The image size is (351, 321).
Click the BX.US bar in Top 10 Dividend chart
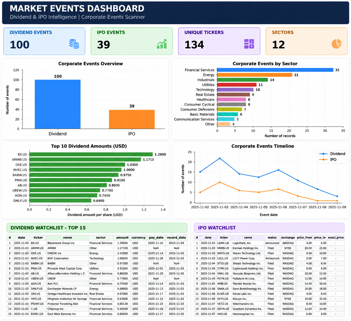[x=91, y=154]
